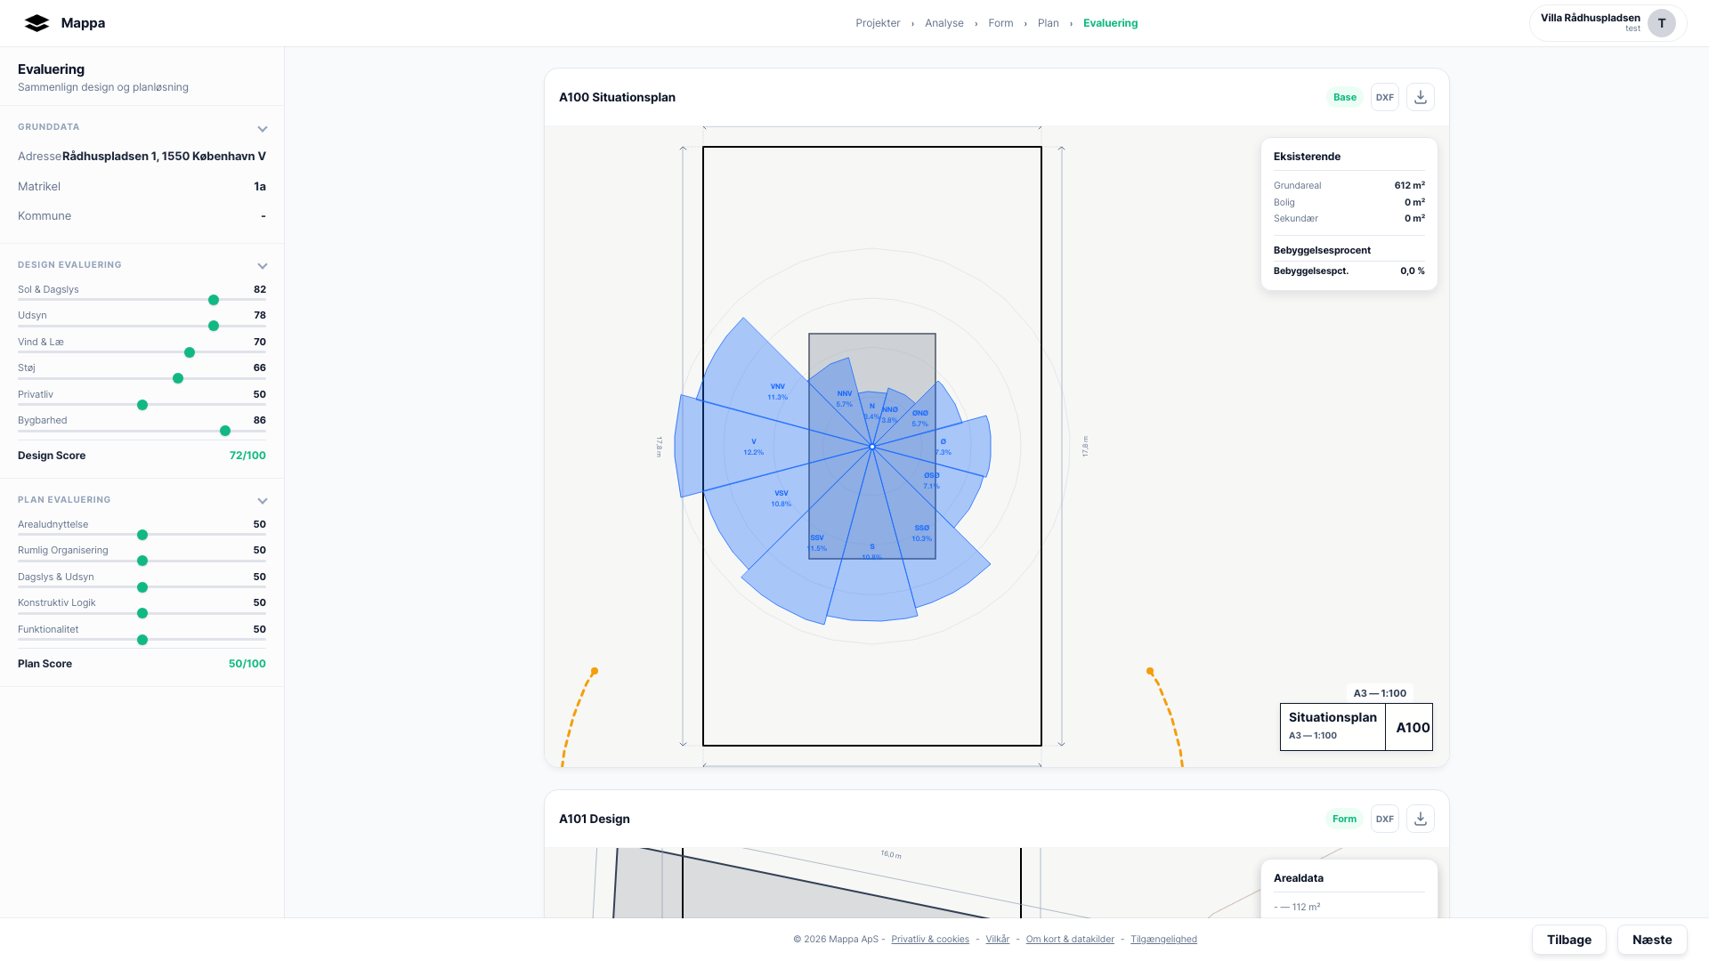The height and width of the screenshot is (961, 1709).
Task: Download the A101 Design sheet
Action: [x=1421, y=819]
